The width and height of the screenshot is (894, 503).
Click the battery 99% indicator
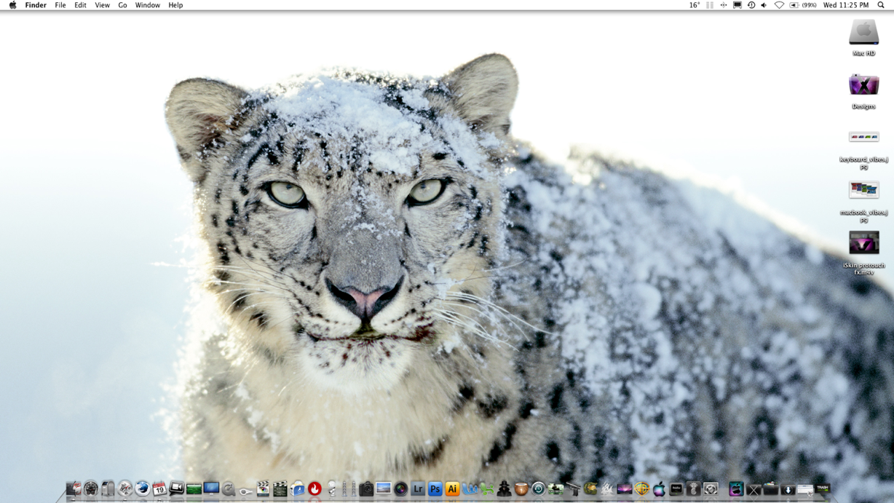(x=803, y=5)
